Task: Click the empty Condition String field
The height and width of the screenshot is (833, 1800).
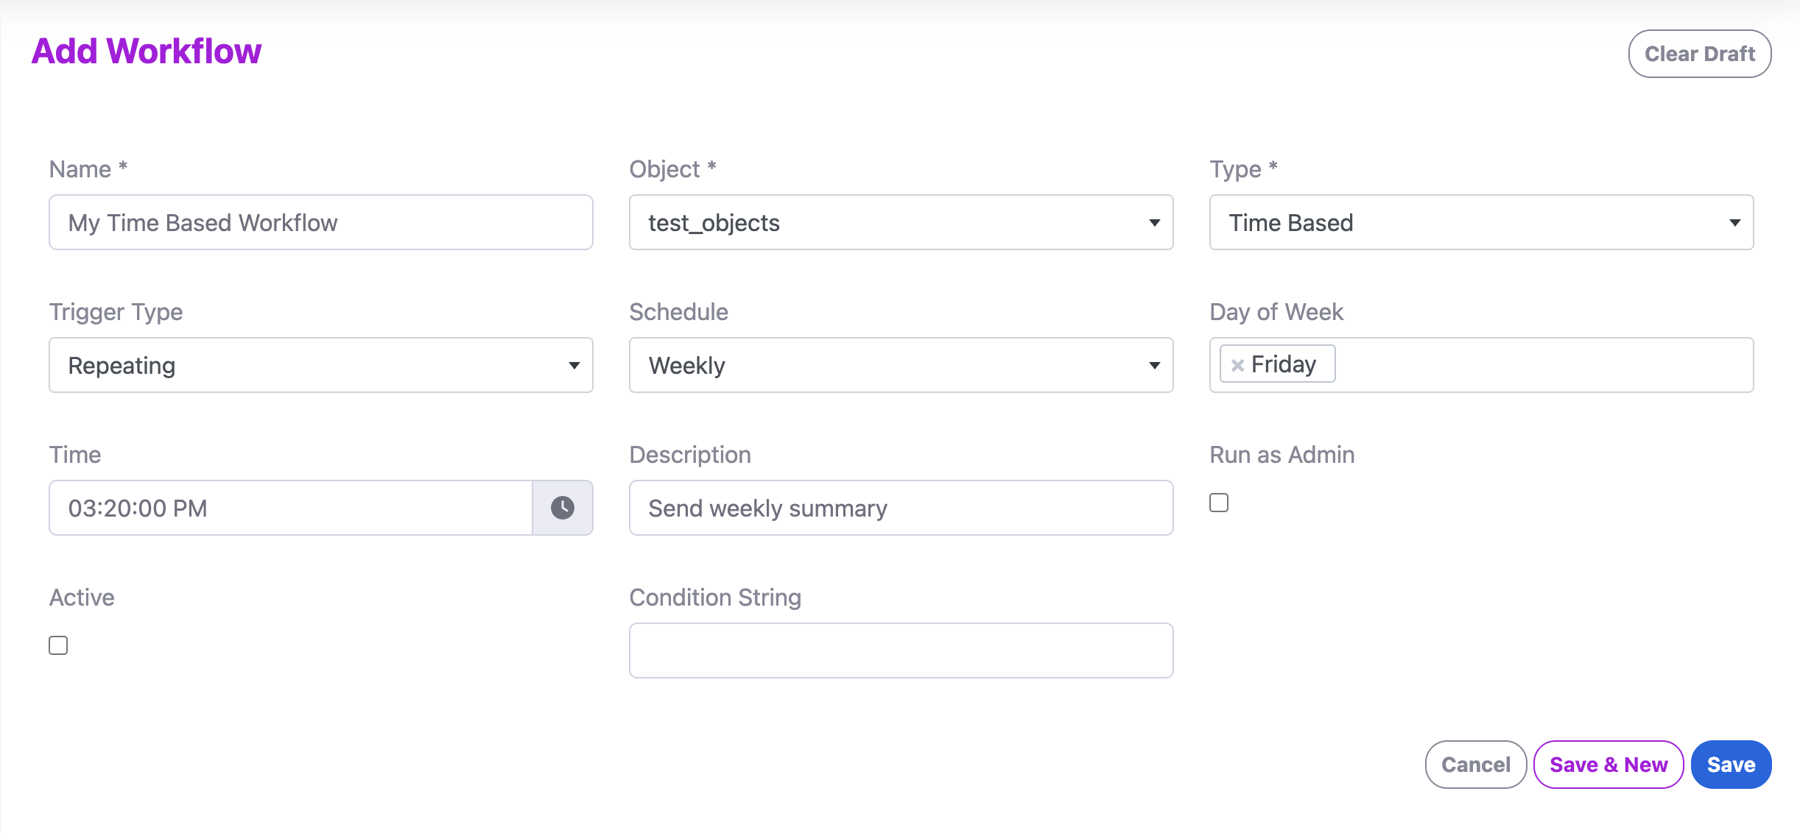Action: coord(900,650)
